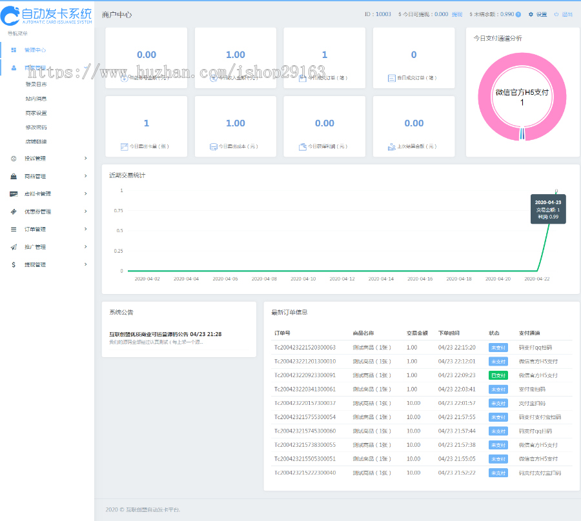This screenshot has width=581, height=521.
Task: Expand the 商品管理 chevron
Action: coord(86,176)
